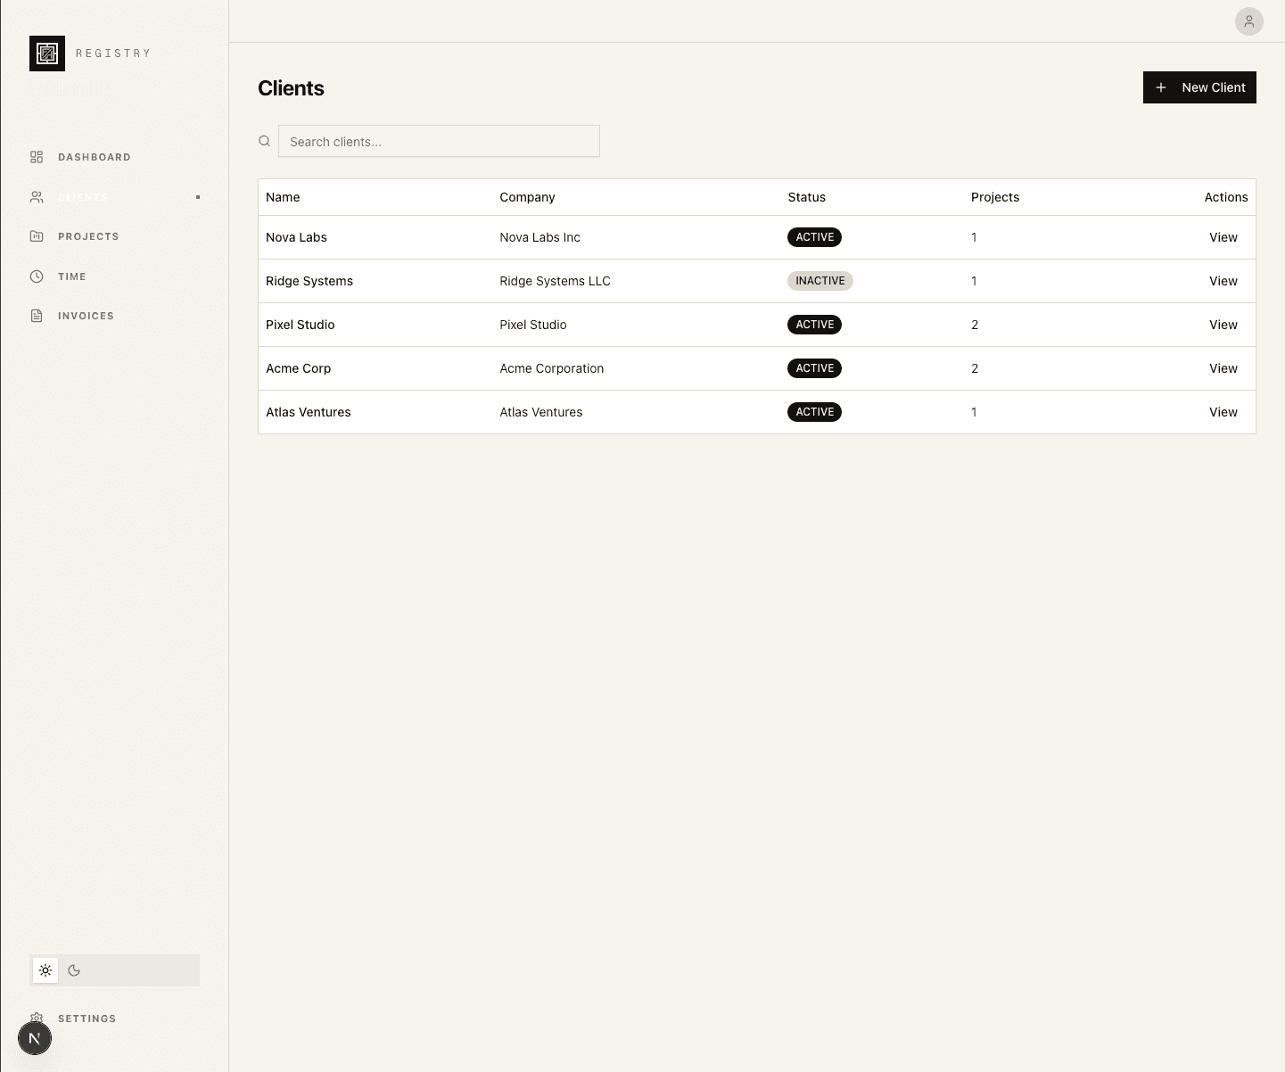Open Dashboard from the sidebar menu

pos(94,157)
